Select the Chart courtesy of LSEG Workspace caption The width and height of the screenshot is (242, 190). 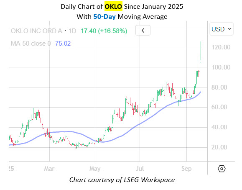pyautogui.click(x=122, y=180)
